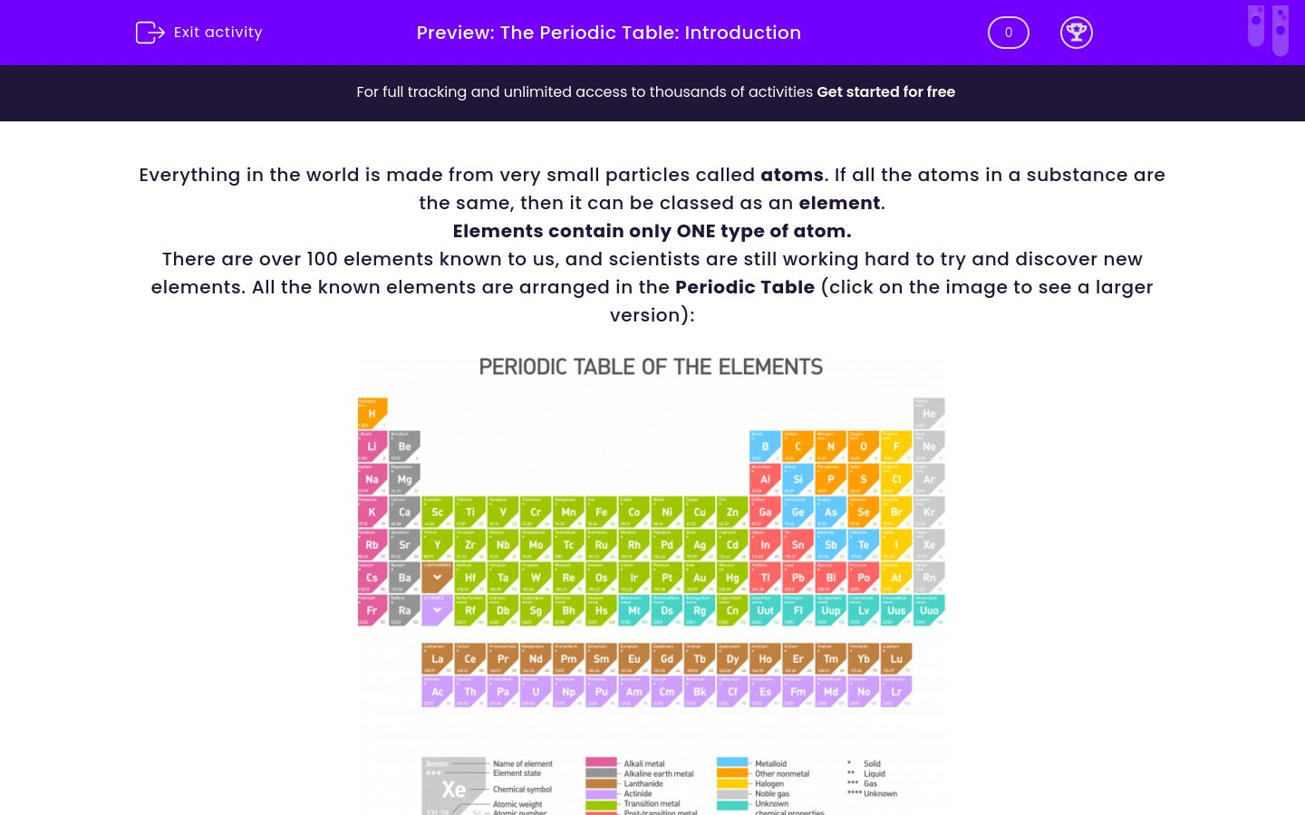Screen dimensions: 1305x815
Task: Select the Hydrogen (H) element tile
Action: click(372, 414)
